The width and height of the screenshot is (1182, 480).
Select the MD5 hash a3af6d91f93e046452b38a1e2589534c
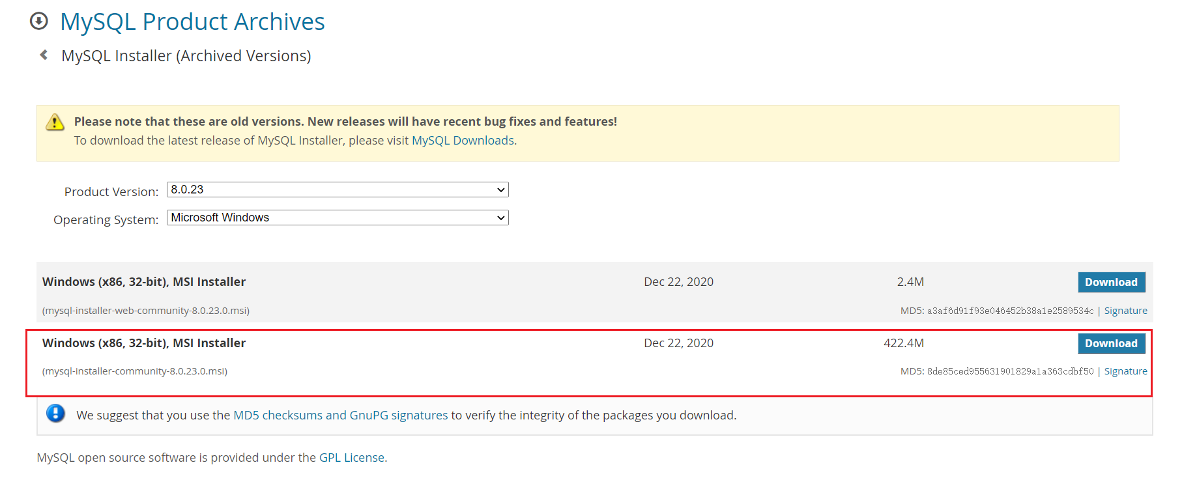pyautogui.click(x=1010, y=311)
